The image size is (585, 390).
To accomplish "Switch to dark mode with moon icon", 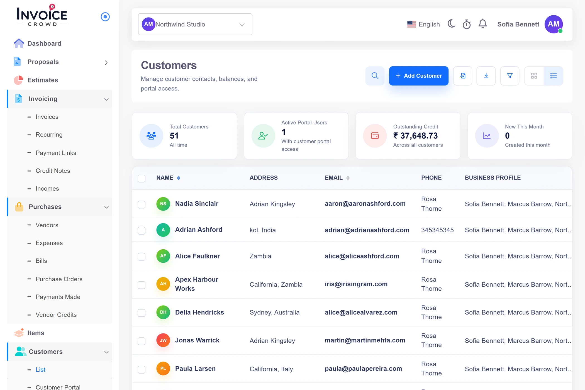I will coord(451,24).
